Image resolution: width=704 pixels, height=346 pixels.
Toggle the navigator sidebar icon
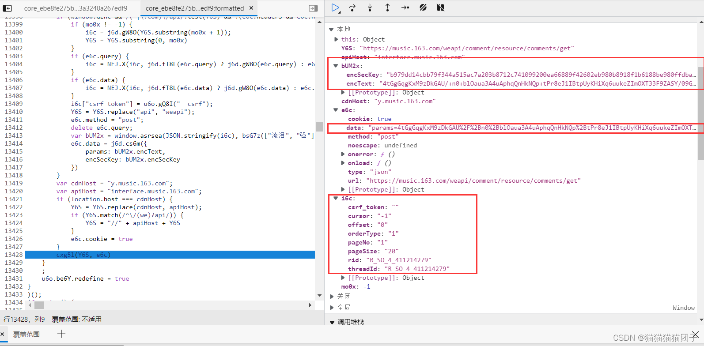point(8,8)
